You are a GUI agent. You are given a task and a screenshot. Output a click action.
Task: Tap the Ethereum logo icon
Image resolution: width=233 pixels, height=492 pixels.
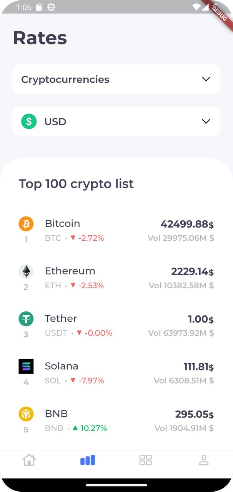pos(26,271)
